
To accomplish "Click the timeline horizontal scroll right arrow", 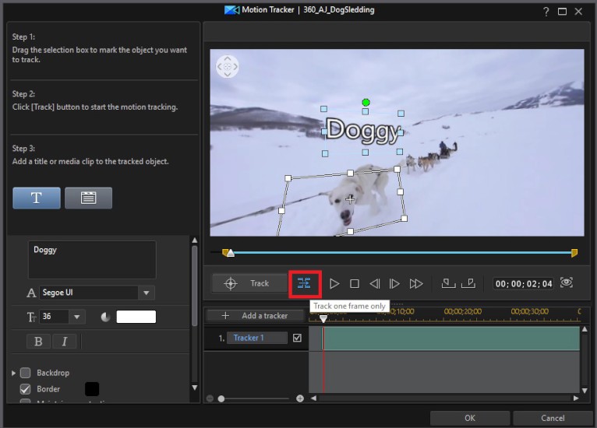I will [576, 398].
